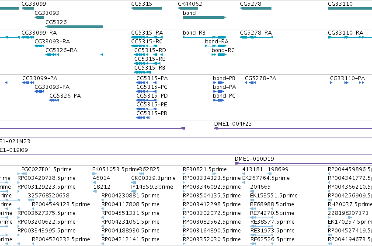Select the CG5278-RA transcript label
This screenshot has width=372, height=246.
(256, 33)
